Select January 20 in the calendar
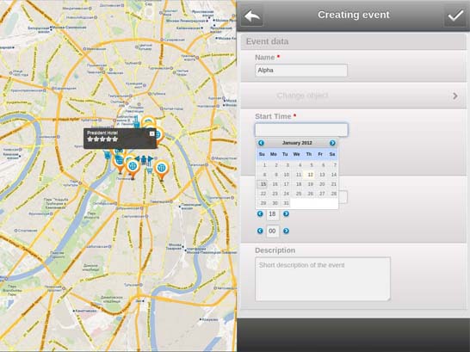 coord(321,184)
